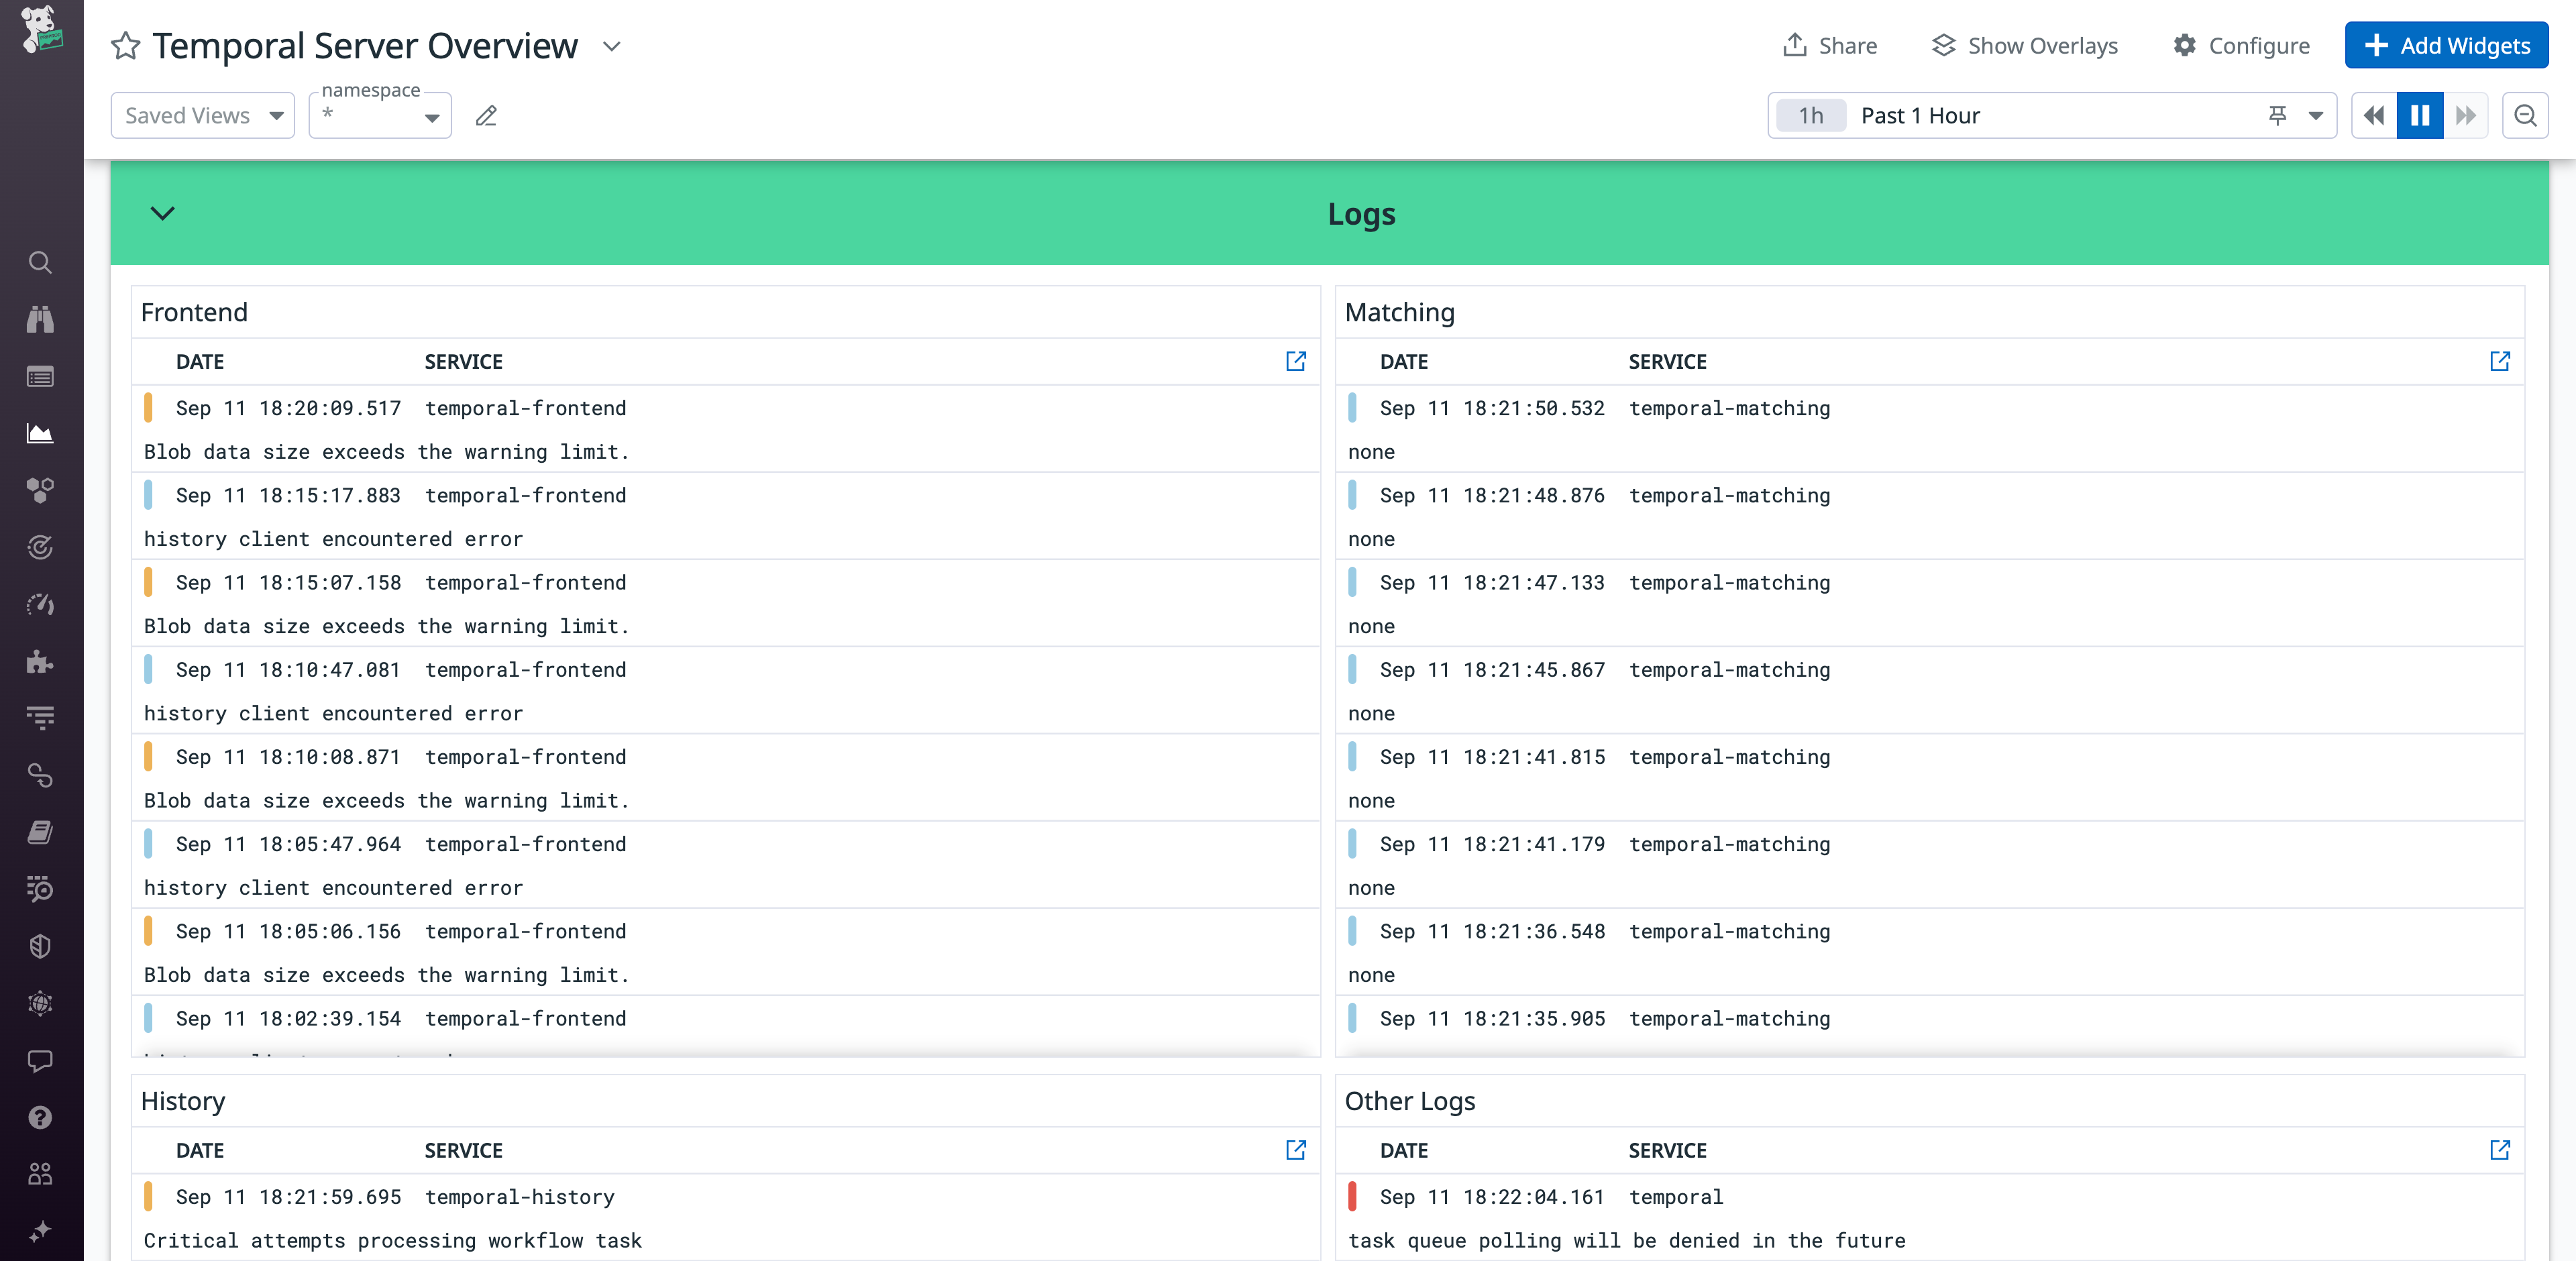The image size is (2576, 1261).
Task: Star the Temporal Server Overview dashboard
Action: click(125, 45)
